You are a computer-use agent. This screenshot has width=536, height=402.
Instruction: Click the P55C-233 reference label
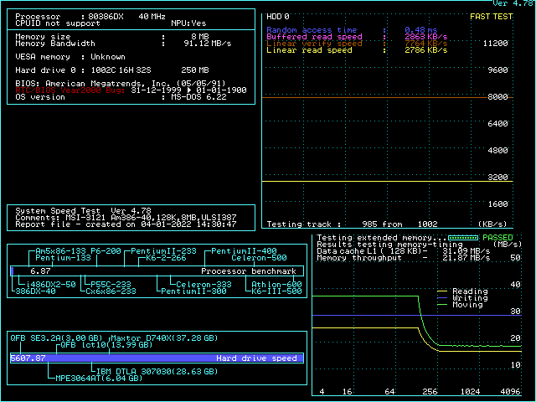(x=111, y=285)
